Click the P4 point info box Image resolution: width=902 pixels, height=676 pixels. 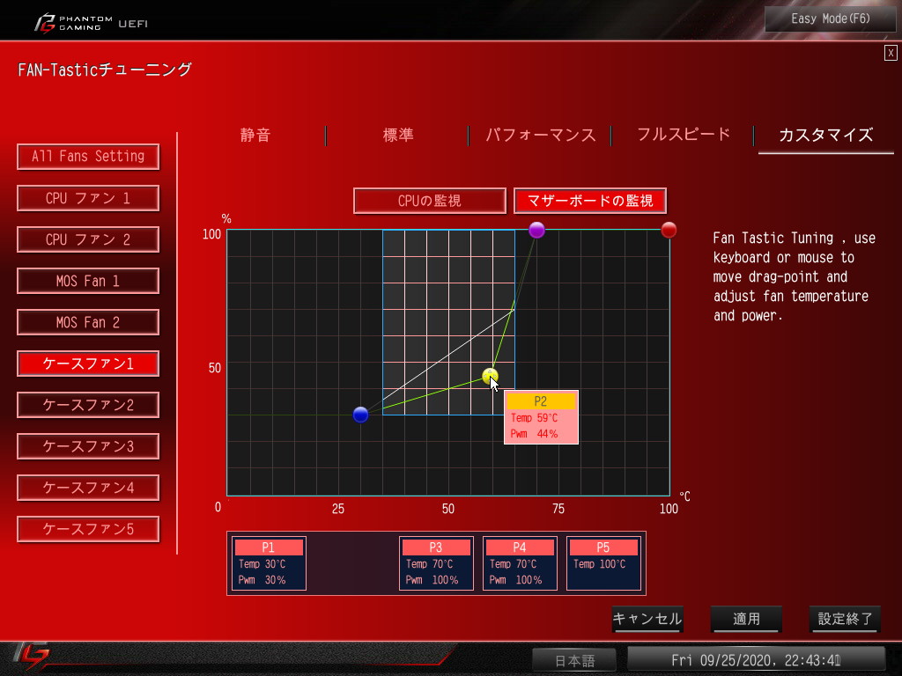tap(520, 563)
